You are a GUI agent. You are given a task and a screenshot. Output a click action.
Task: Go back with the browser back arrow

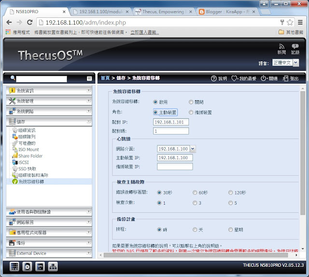click(x=9, y=22)
